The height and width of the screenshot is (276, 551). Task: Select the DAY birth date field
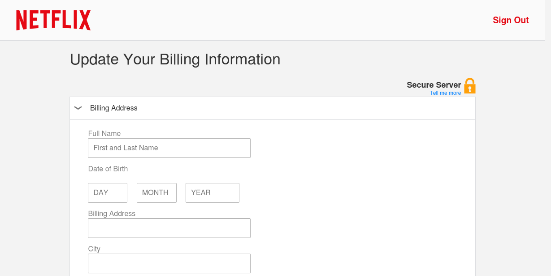point(108,192)
